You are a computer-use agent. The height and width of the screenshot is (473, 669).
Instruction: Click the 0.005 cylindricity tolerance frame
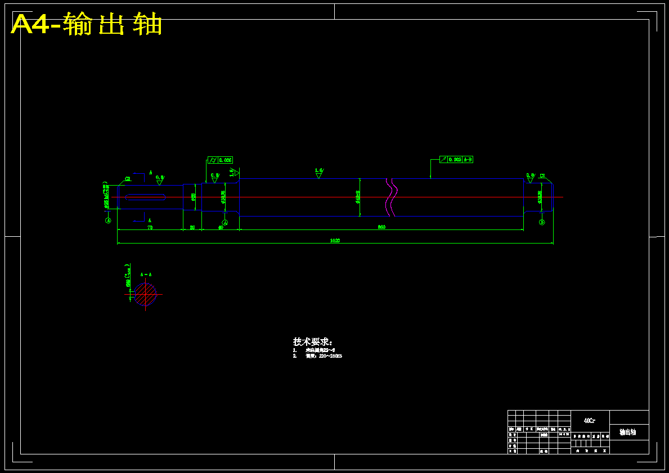point(220,160)
